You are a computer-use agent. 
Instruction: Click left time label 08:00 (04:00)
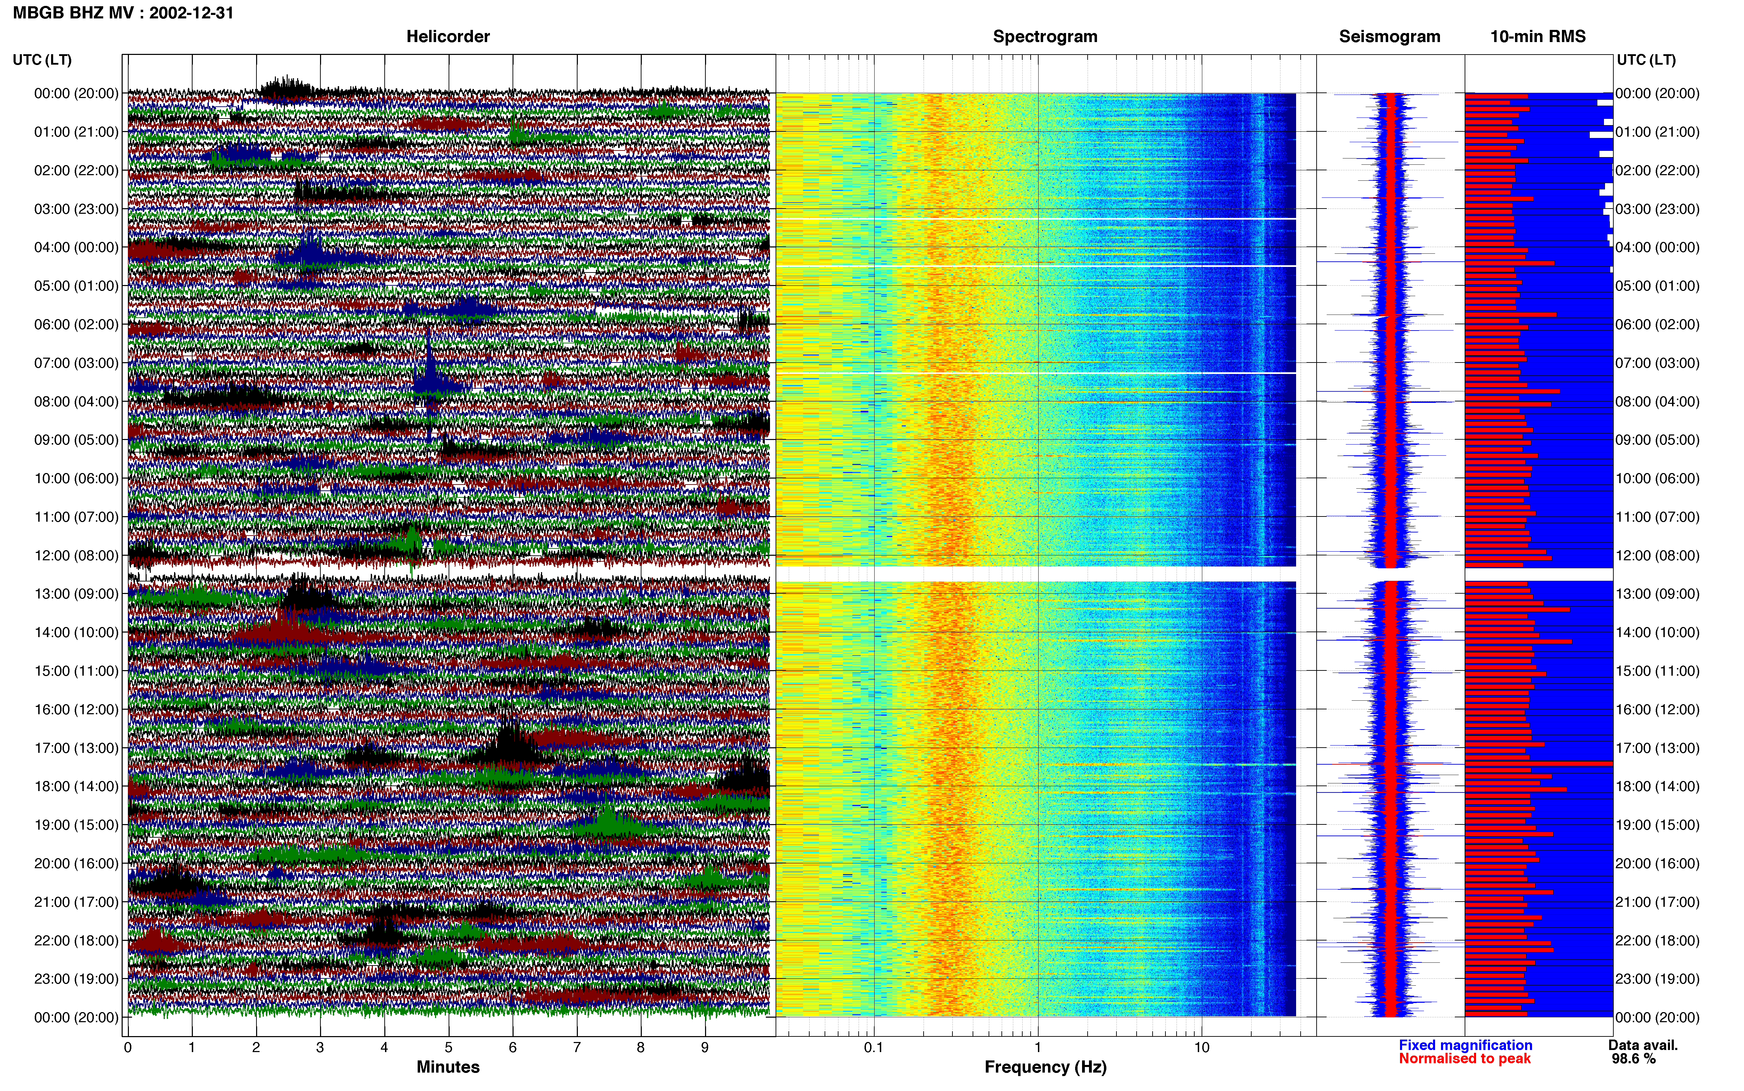[76, 401]
